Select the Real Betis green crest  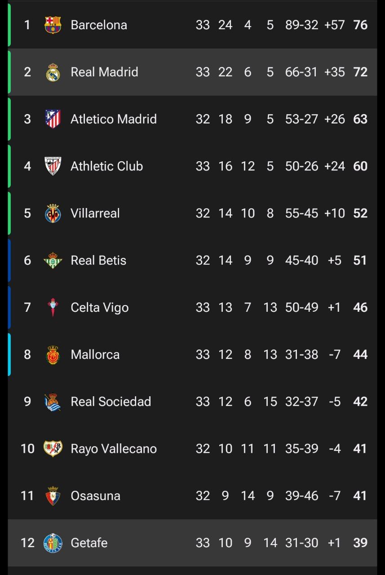(53, 261)
